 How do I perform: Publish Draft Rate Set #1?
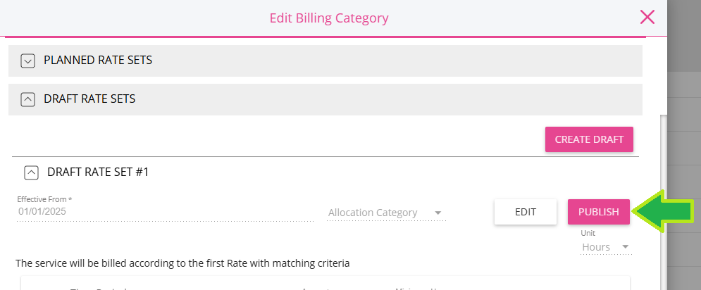(599, 212)
